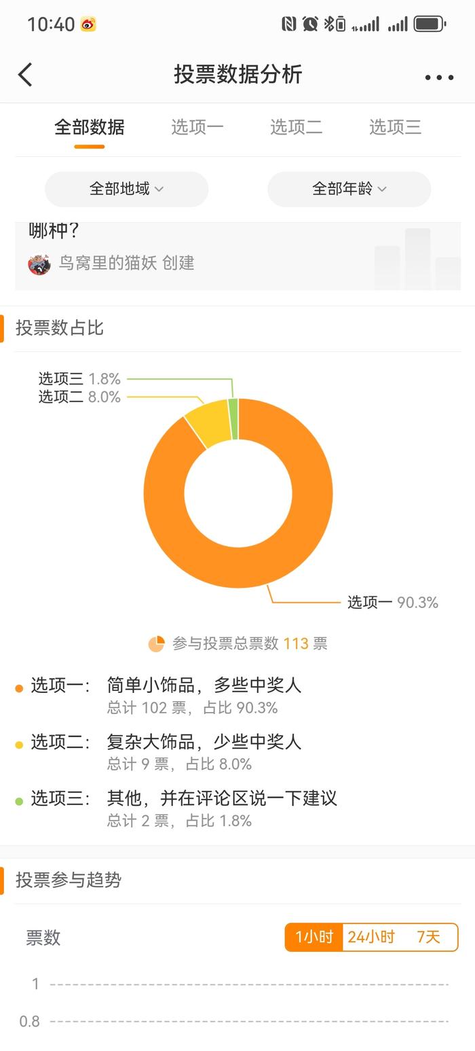Tap the battery icon in status bar
This screenshot has width=475, height=1051.
coord(430,24)
